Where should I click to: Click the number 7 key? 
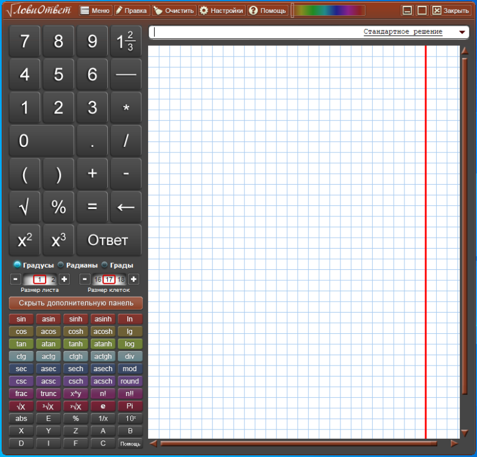tap(24, 41)
